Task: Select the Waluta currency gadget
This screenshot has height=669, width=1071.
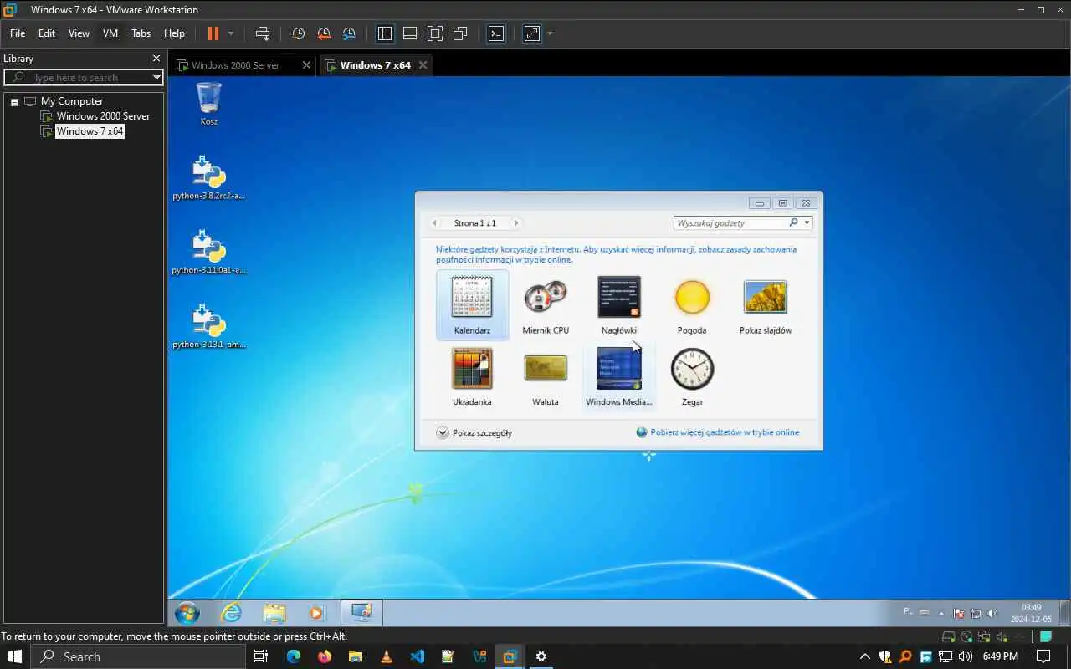Action: 546,376
